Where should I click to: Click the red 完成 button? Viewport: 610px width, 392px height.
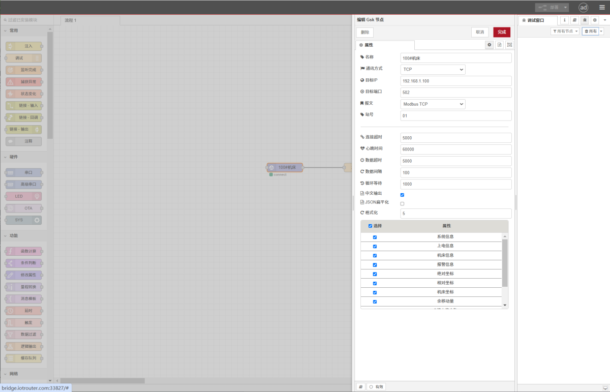coord(501,32)
